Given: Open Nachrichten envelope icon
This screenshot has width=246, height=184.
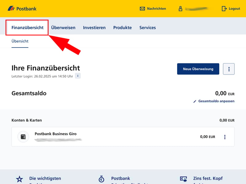Looking at the screenshot, I should click(142, 9).
